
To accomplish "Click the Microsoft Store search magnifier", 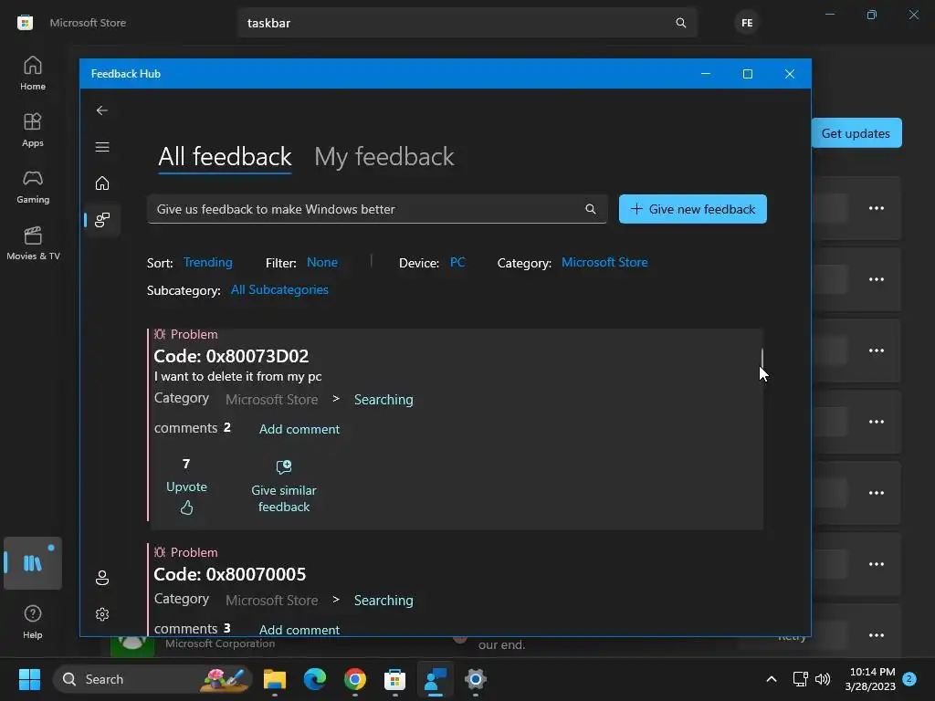I will [x=681, y=23].
